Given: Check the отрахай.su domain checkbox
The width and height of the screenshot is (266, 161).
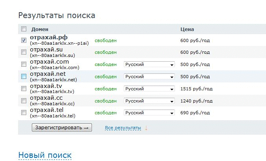Looking at the screenshot, I should 24,52.
